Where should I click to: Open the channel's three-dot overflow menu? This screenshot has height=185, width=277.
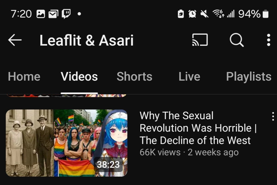point(269,40)
